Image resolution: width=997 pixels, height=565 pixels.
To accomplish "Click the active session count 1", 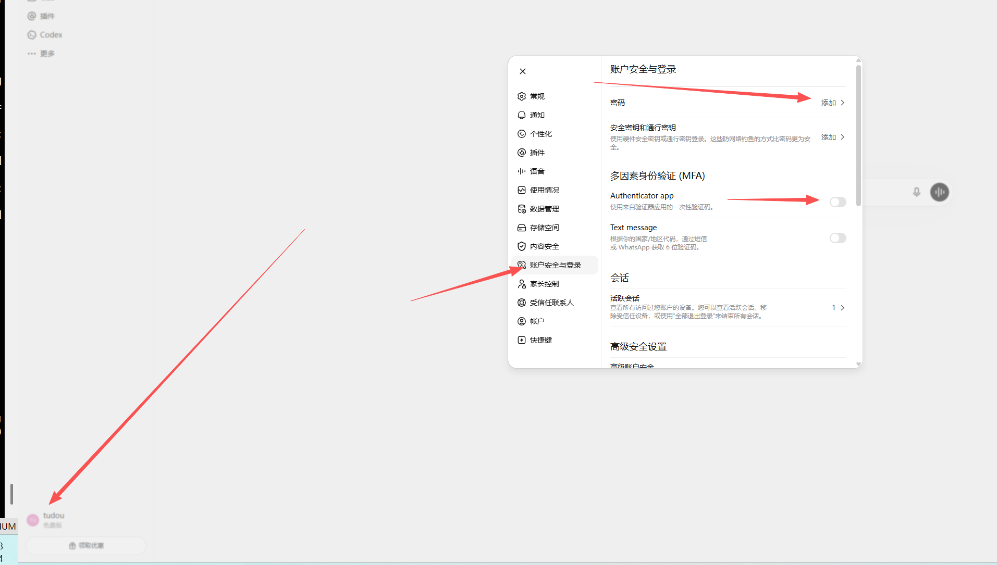I will coord(833,308).
